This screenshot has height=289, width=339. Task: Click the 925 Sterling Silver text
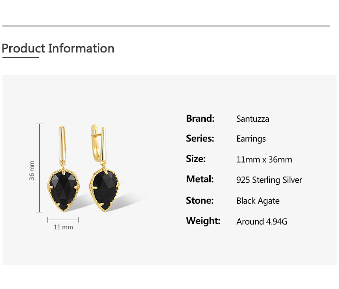[269, 180]
